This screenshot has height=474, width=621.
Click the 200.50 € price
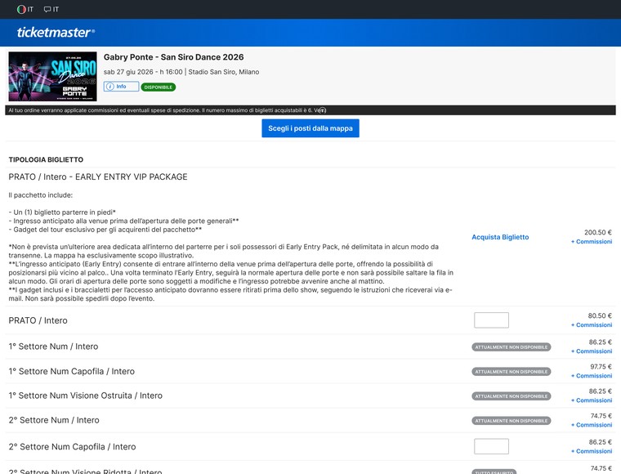598,232
